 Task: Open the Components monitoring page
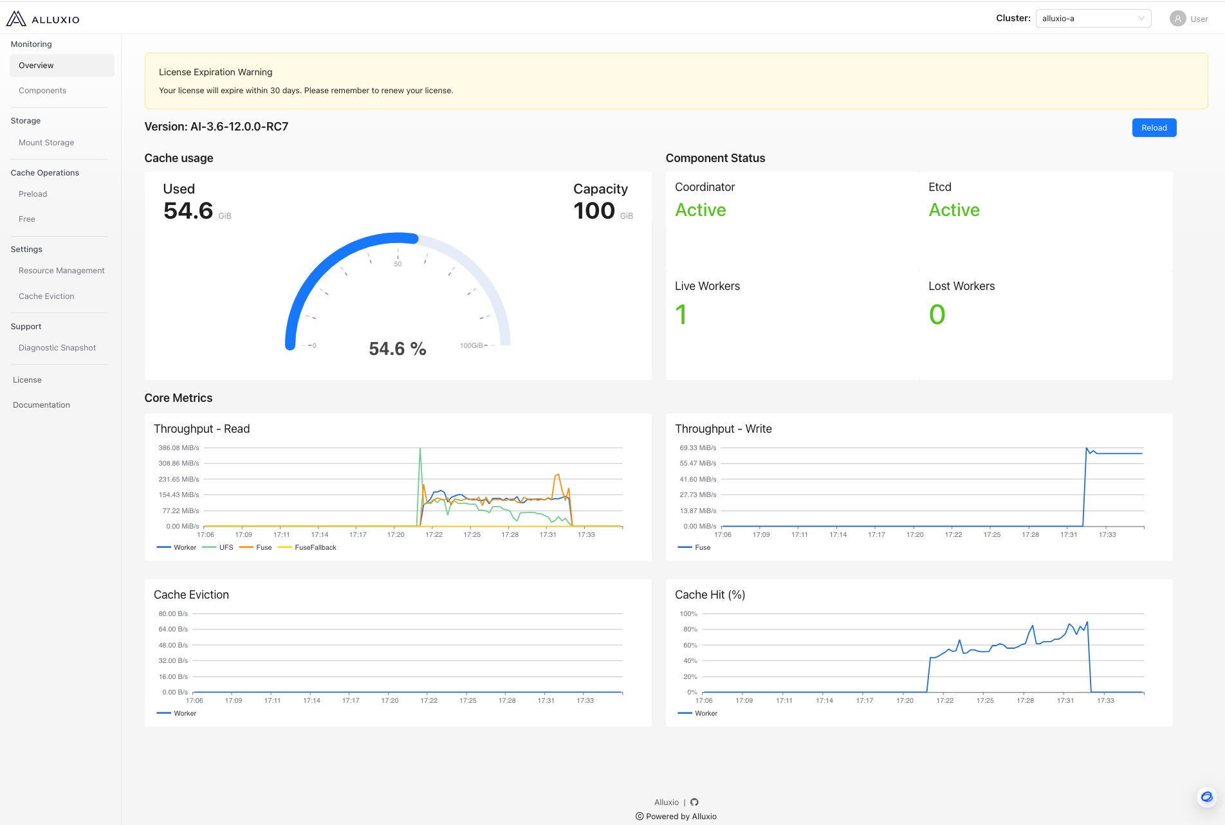pos(42,91)
